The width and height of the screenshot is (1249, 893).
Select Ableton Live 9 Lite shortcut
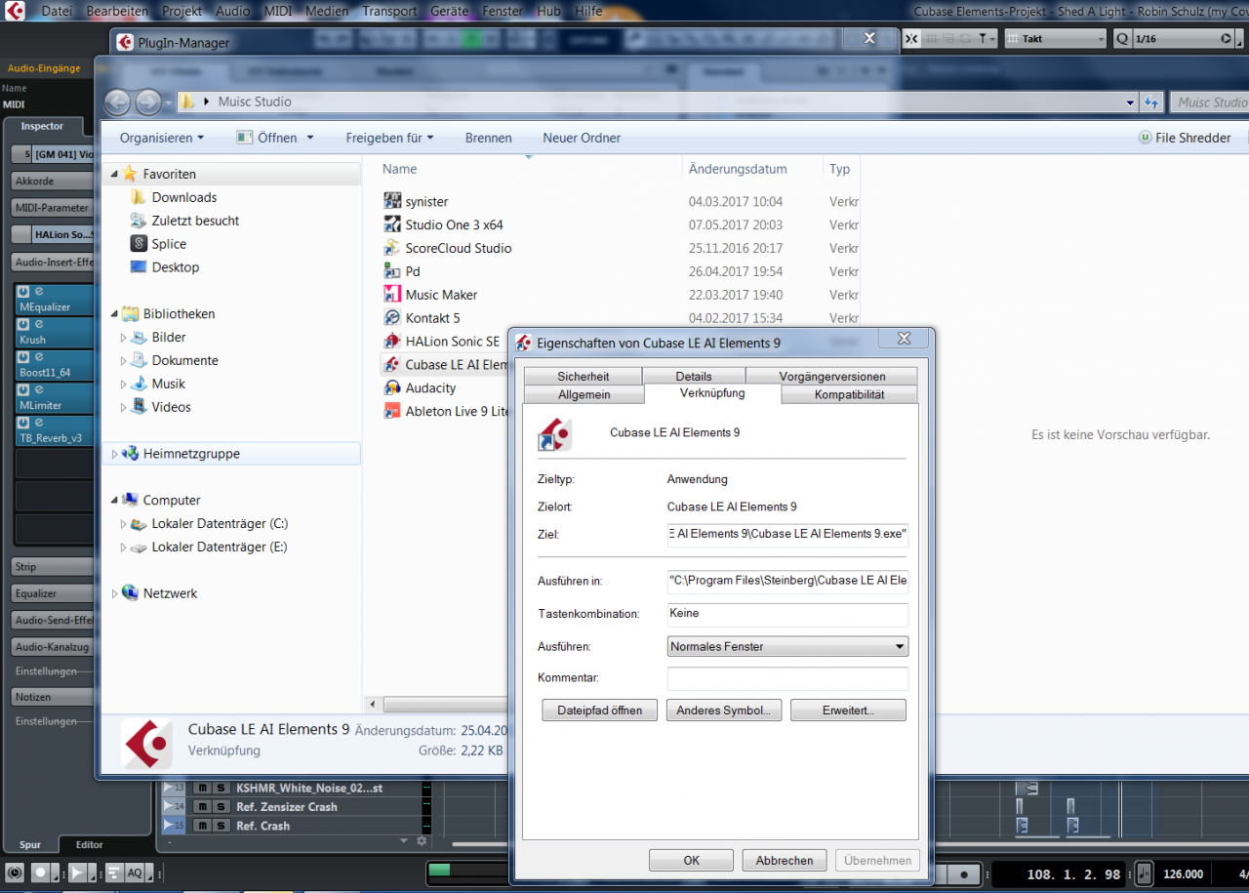tap(447, 412)
